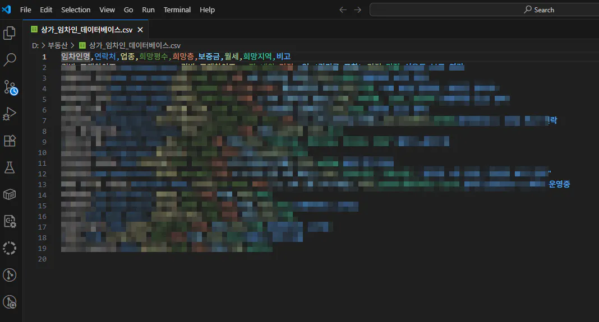Open the container box view icon
This screenshot has width=599, height=322.
coord(10,194)
